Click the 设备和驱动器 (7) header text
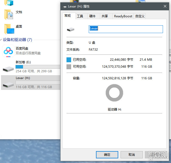 pos(17,40)
